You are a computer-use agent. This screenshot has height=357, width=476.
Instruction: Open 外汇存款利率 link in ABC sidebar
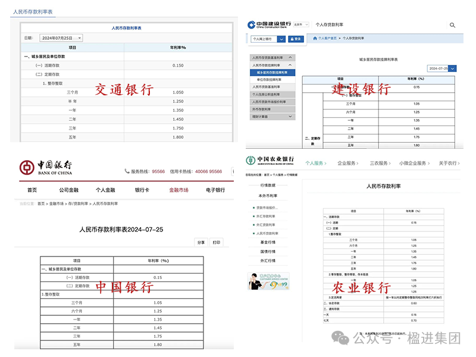265,217
